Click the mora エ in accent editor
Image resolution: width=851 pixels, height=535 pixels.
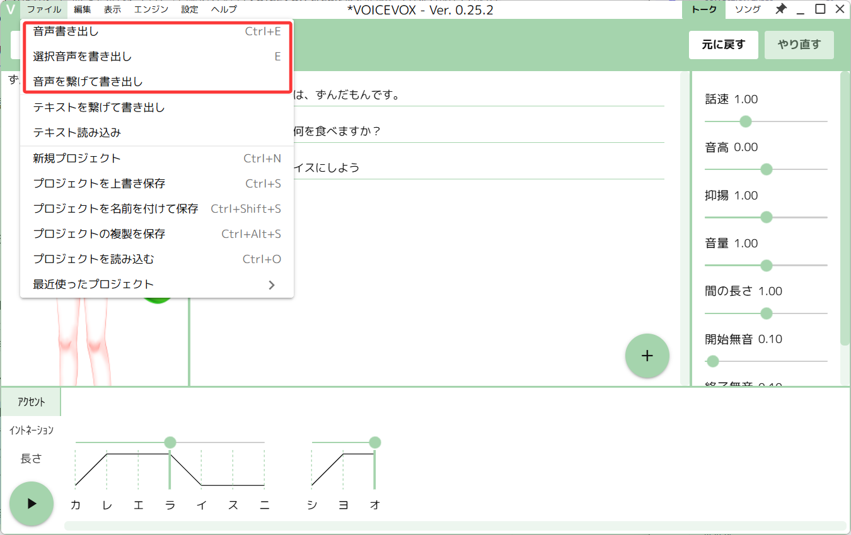(x=139, y=505)
